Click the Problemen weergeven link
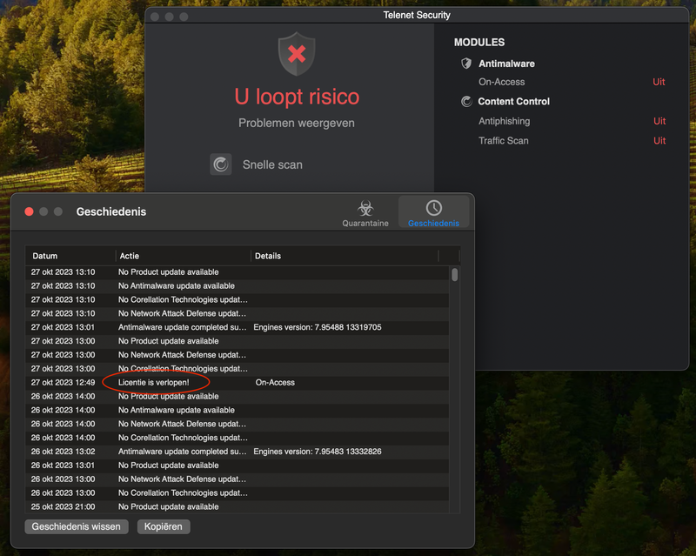This screenshot has height=556, width=696. pos(297,124)
